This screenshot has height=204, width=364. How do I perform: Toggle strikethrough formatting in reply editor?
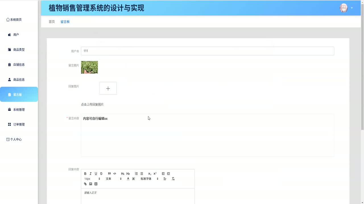click(101, 174)
